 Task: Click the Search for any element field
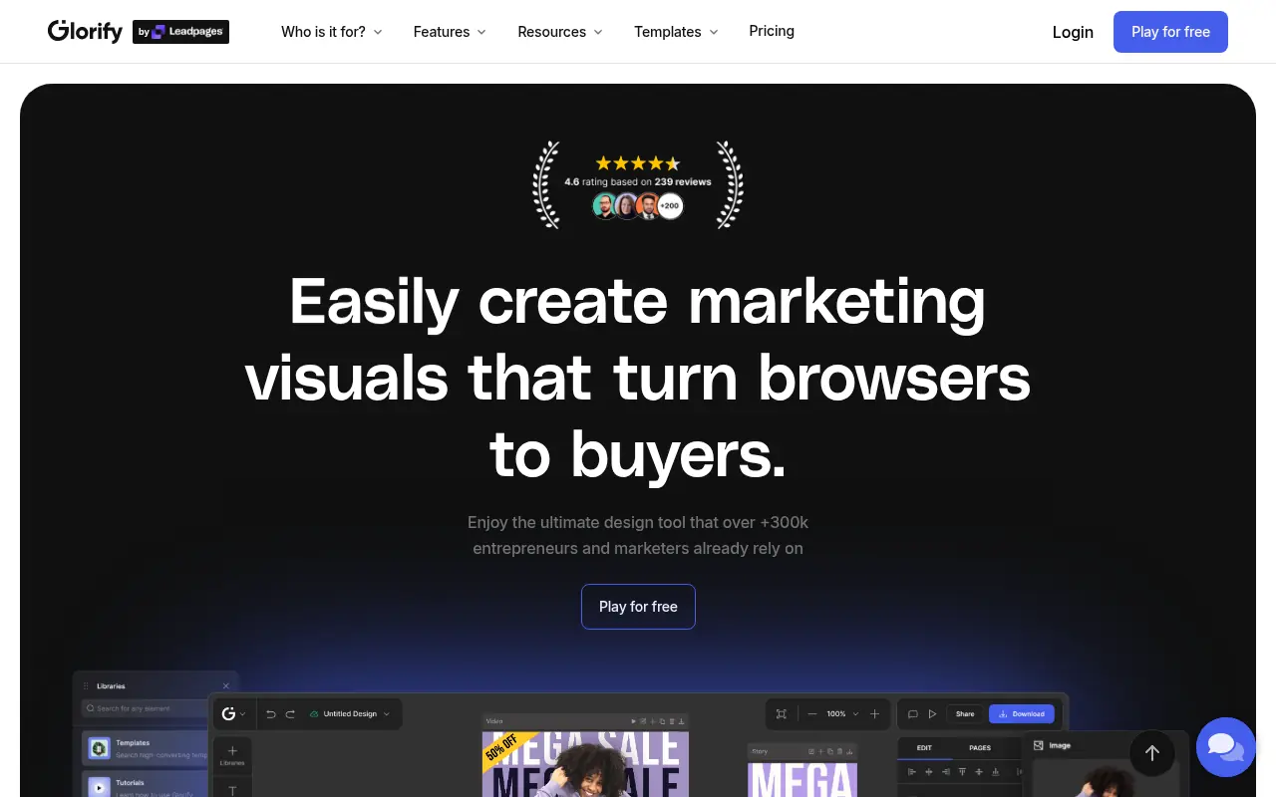158,709
